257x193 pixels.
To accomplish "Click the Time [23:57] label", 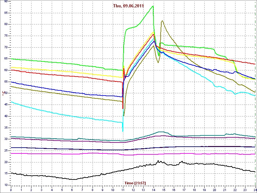I will 135,183.
